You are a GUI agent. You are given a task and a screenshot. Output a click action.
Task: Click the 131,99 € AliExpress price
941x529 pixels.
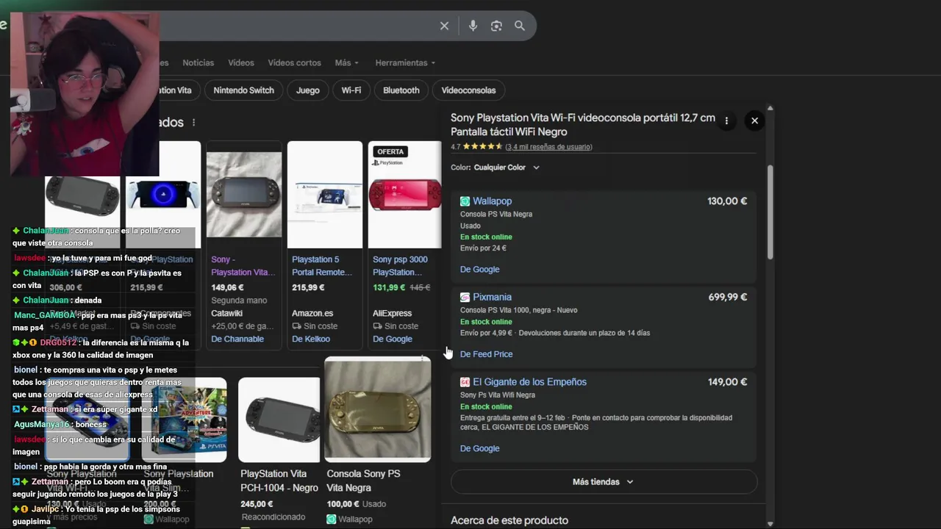389,288
